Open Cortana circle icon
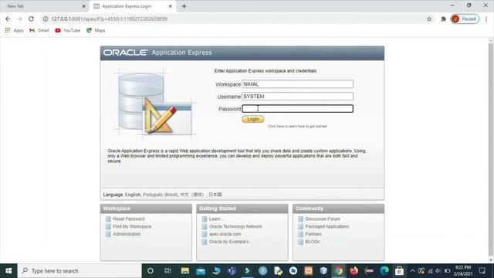494x278 pixels. click(x=151, y=271)
